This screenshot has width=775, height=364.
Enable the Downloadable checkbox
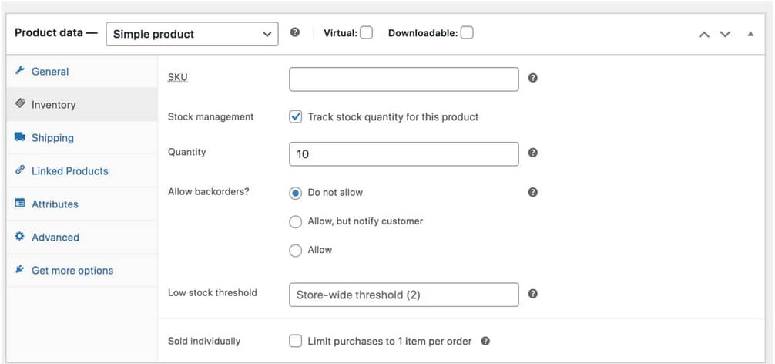(x=467, y=33)
